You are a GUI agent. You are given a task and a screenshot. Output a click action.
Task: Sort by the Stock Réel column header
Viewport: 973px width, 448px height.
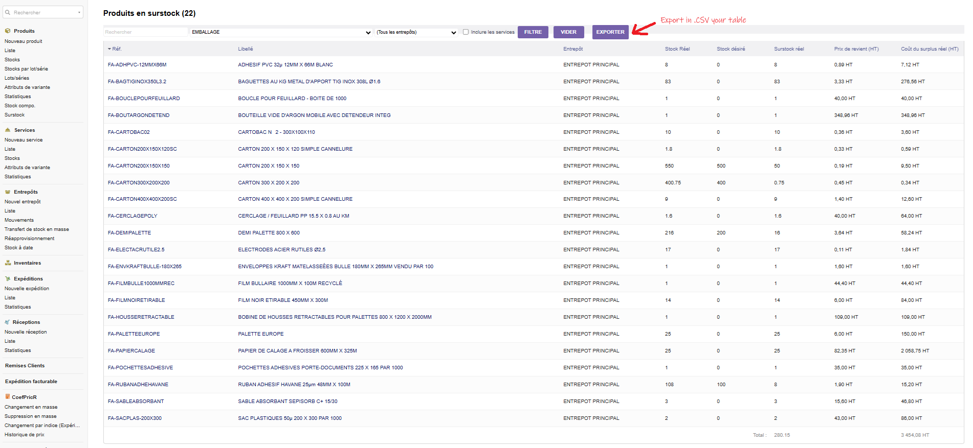point(677,49)
